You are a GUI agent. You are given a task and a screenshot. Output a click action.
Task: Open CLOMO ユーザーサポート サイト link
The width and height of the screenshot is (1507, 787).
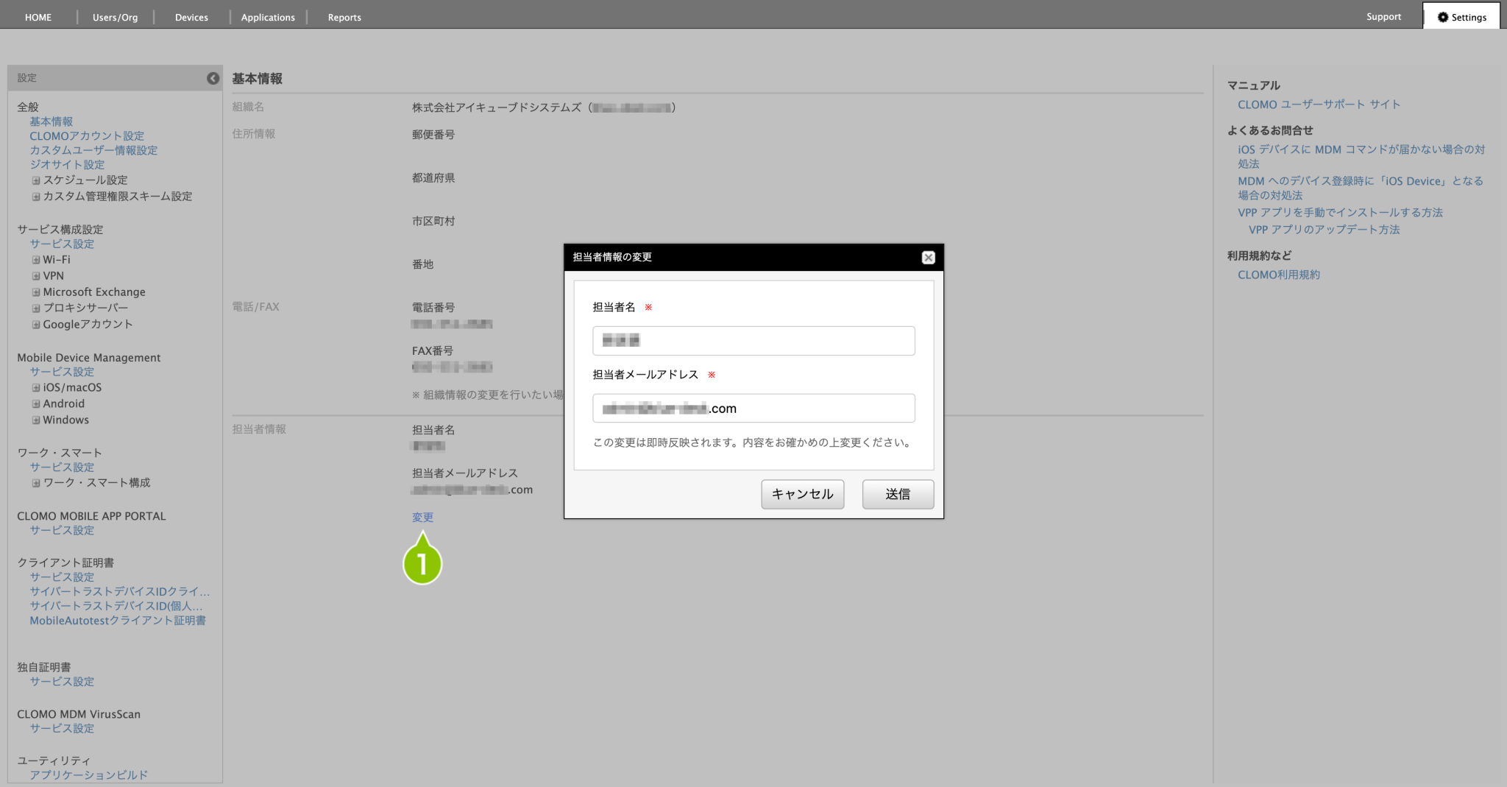[1319, 105]
